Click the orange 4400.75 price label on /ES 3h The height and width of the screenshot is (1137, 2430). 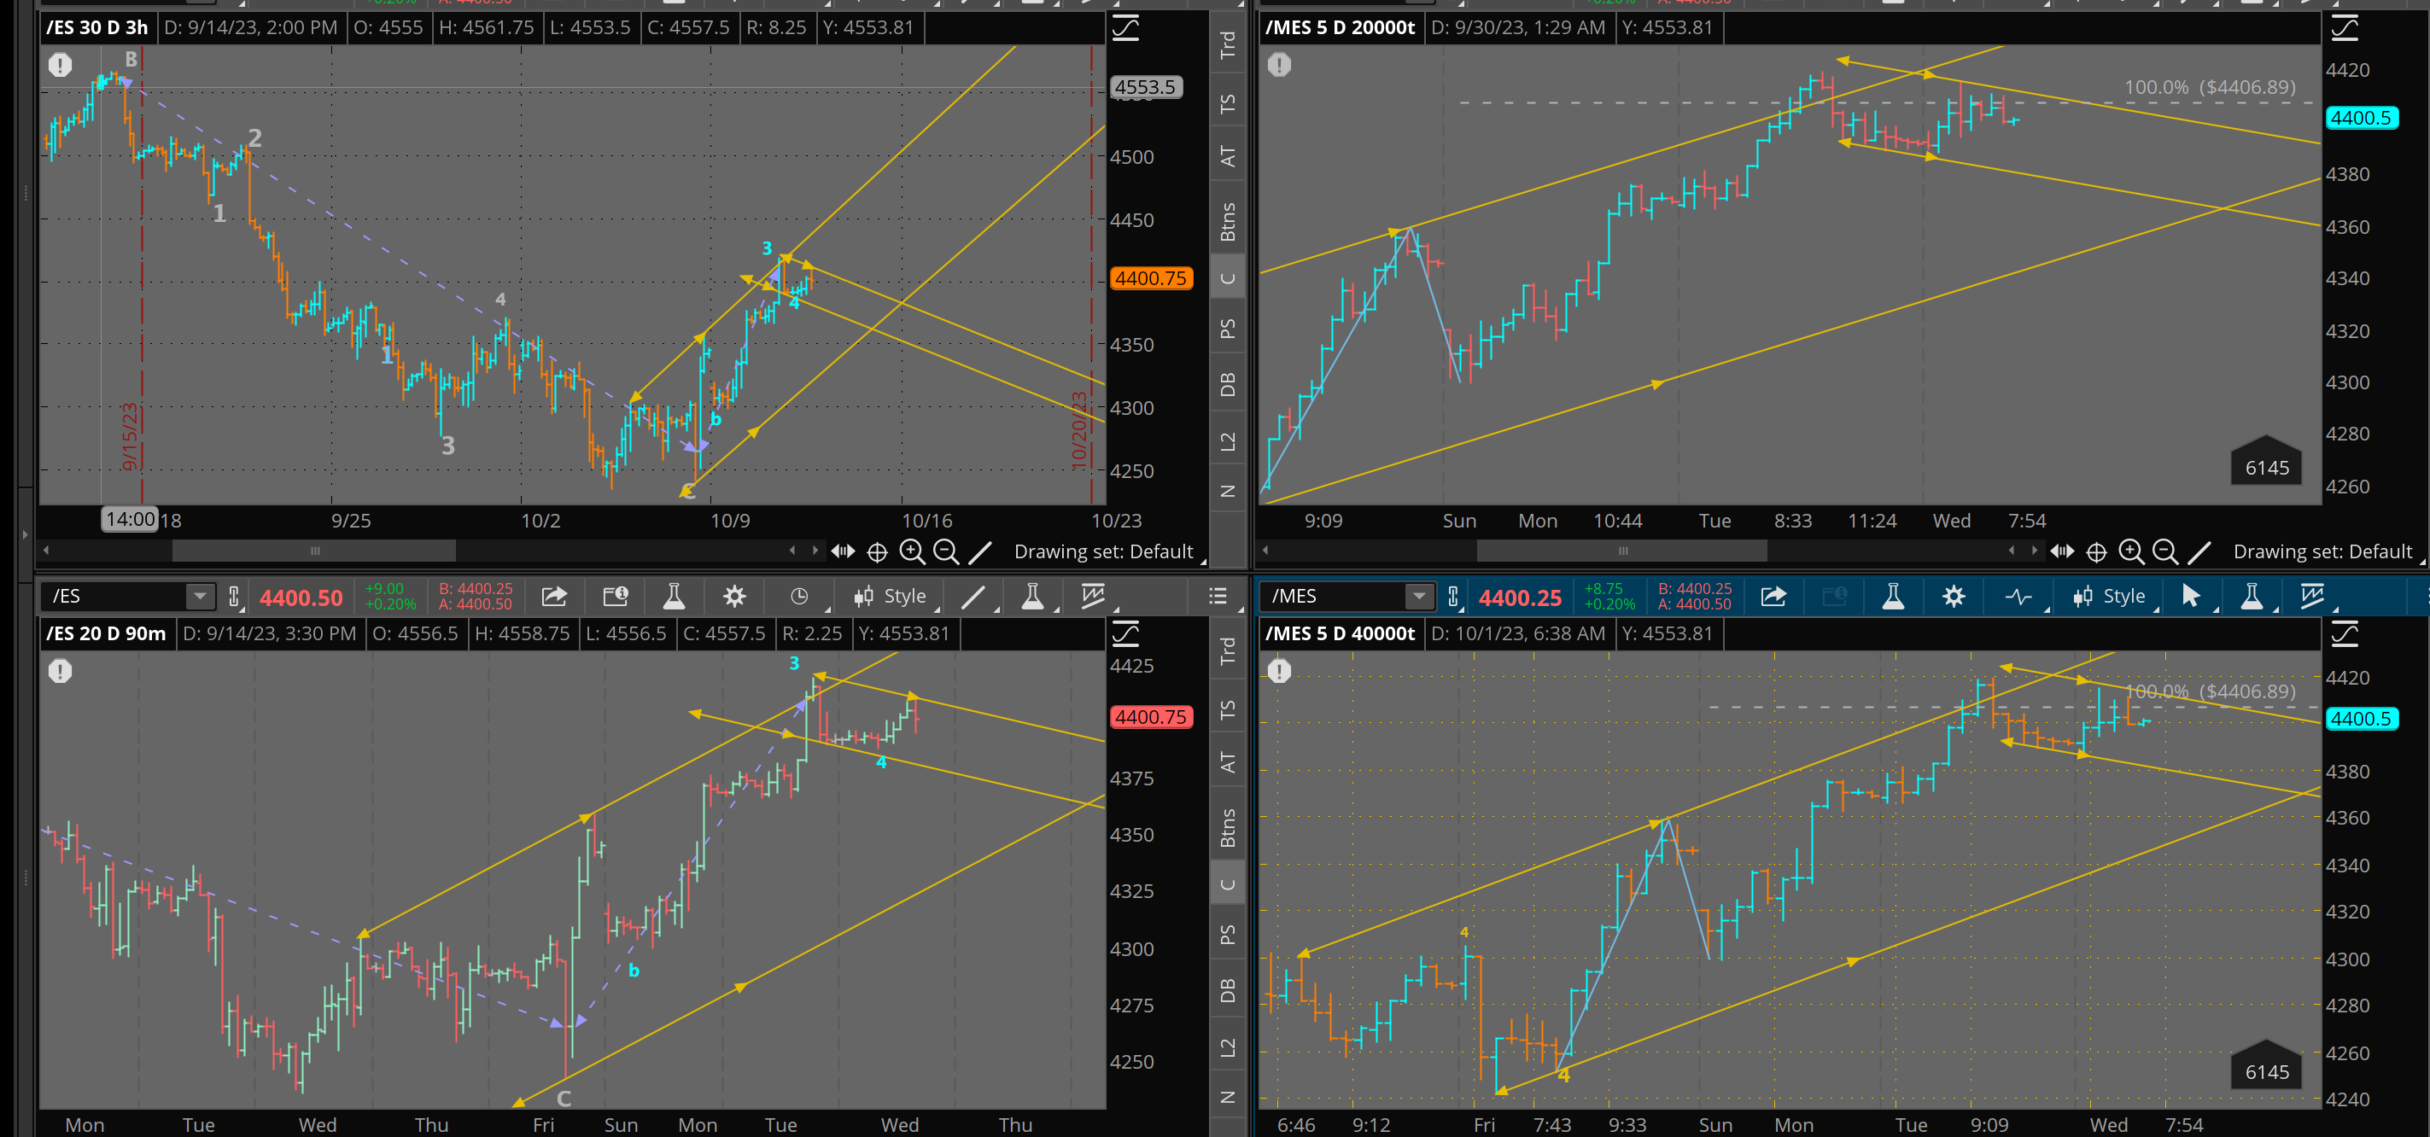[x=1151, y=278]
